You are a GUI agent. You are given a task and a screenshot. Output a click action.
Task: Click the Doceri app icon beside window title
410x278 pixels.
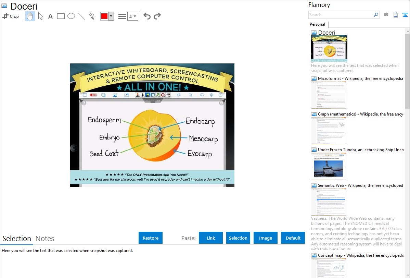(x=4, y=6)
